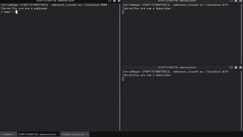Click bottom-right pane 'You are now a Subscriber.'

click(x=153, y=75)
